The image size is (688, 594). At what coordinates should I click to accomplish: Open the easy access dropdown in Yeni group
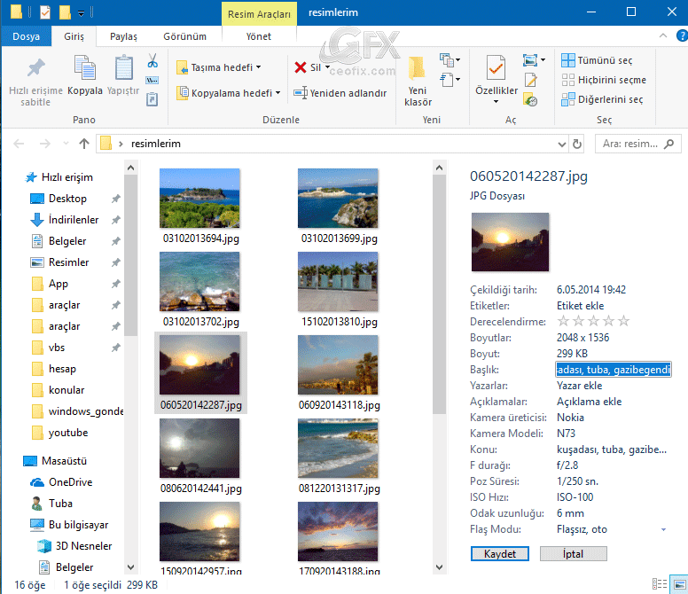[x=450, y=80]
